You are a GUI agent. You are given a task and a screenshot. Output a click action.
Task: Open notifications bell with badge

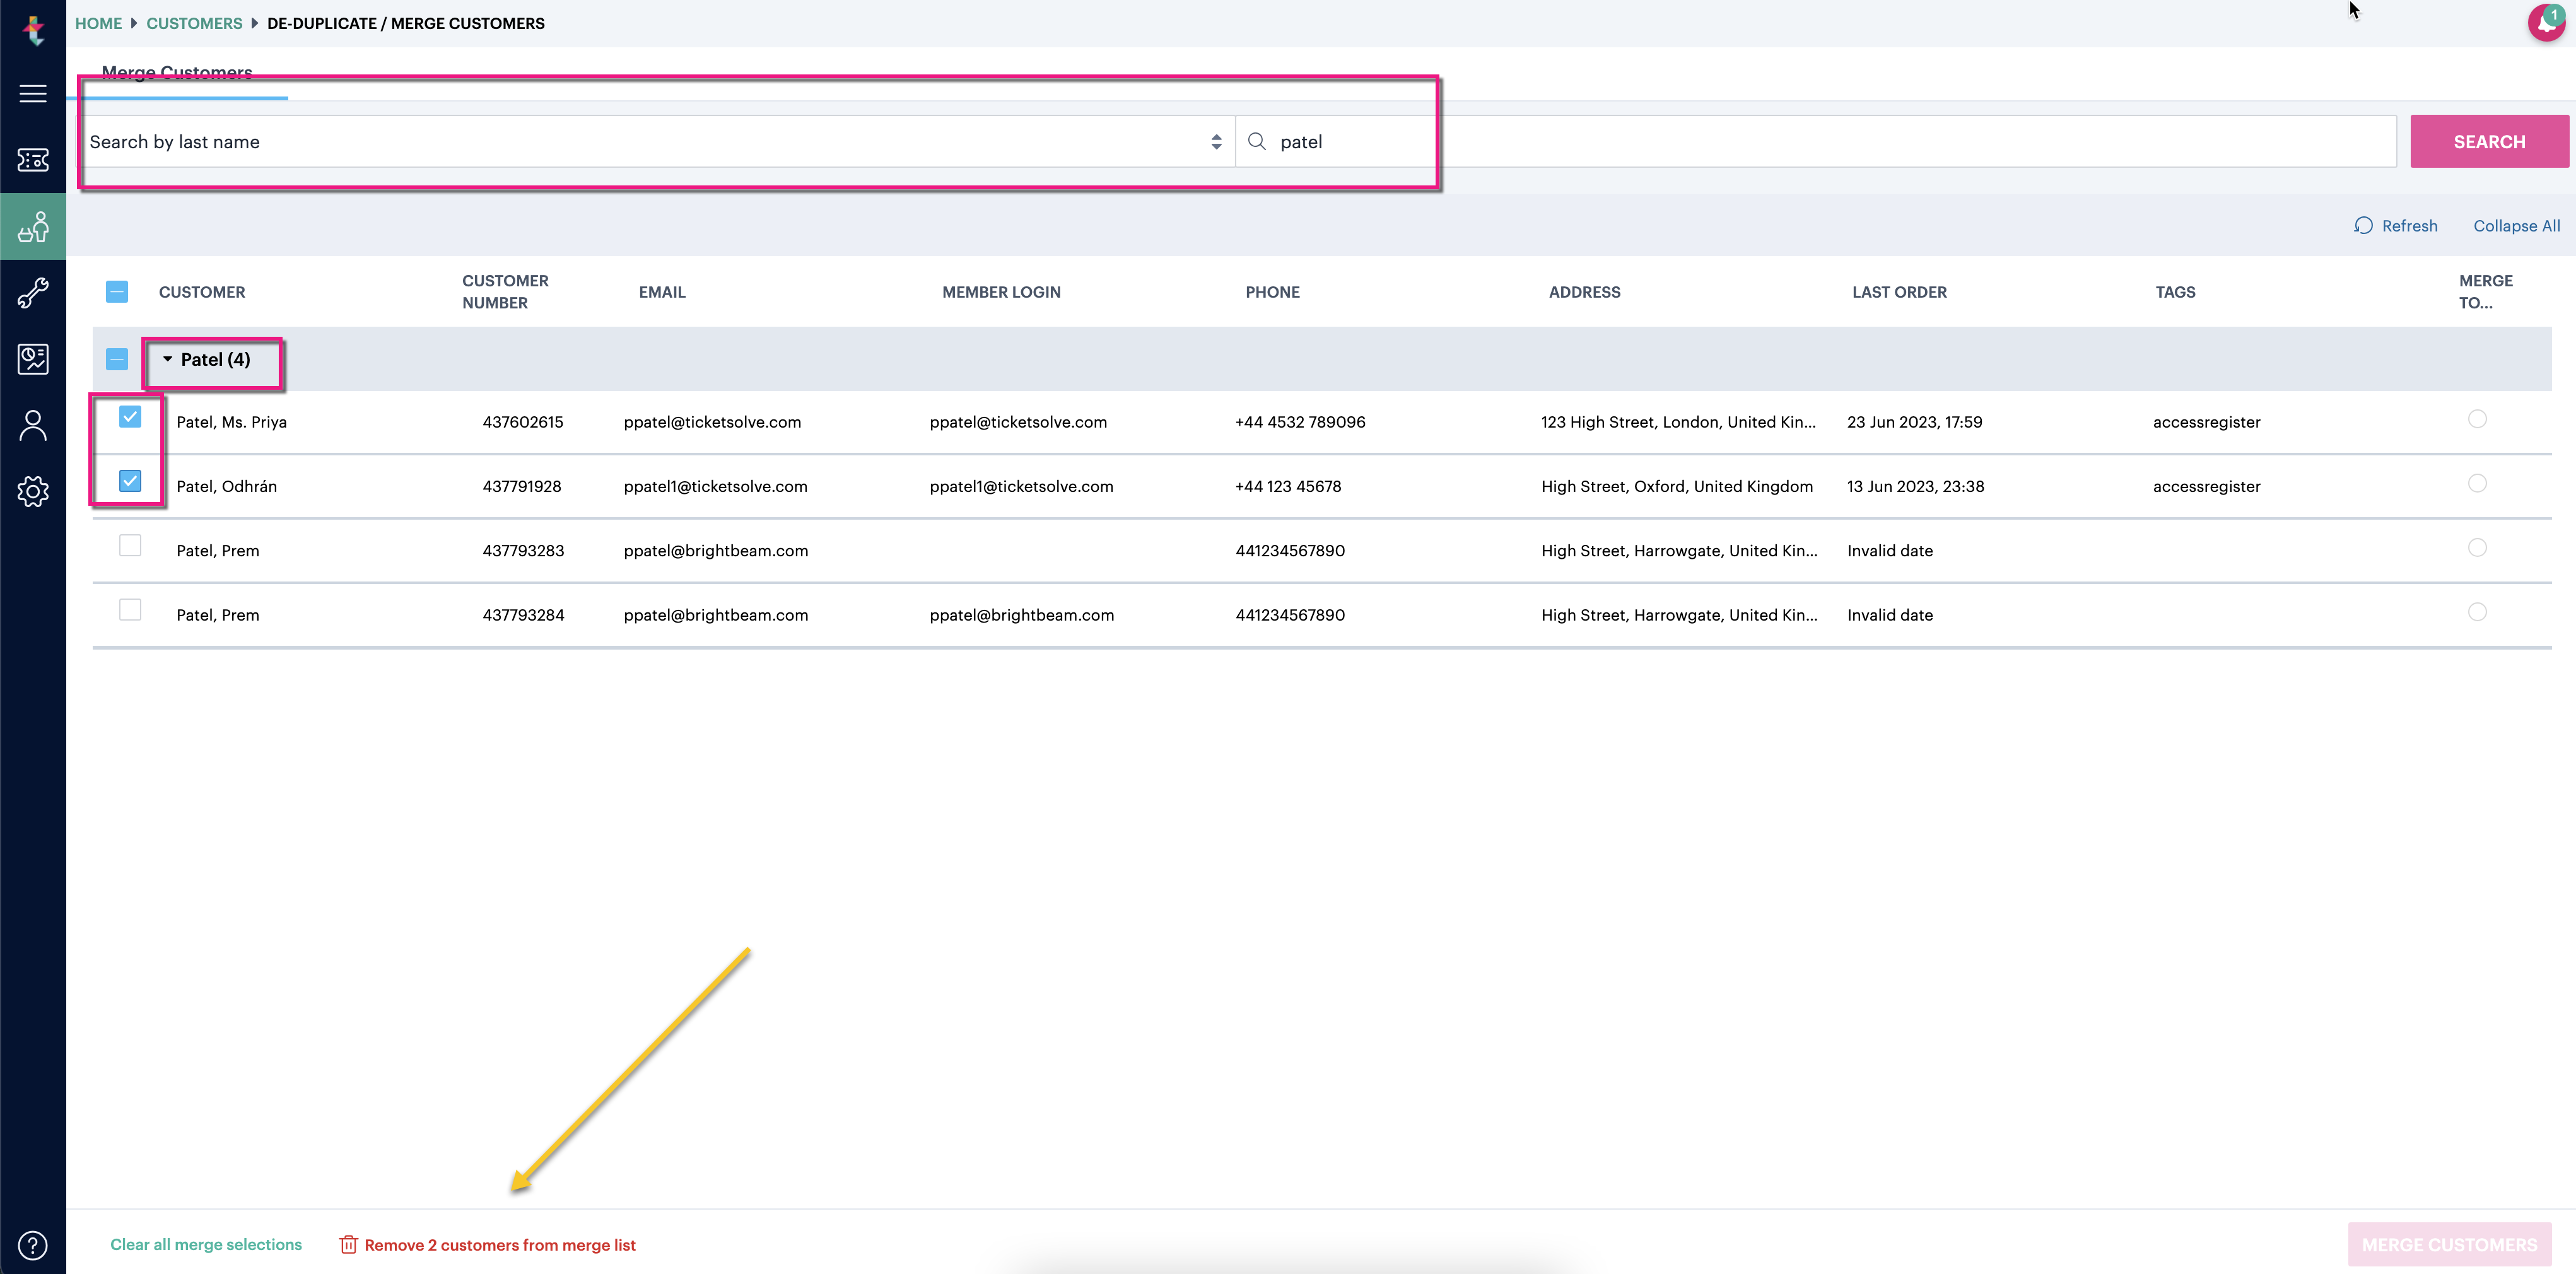2546,22
